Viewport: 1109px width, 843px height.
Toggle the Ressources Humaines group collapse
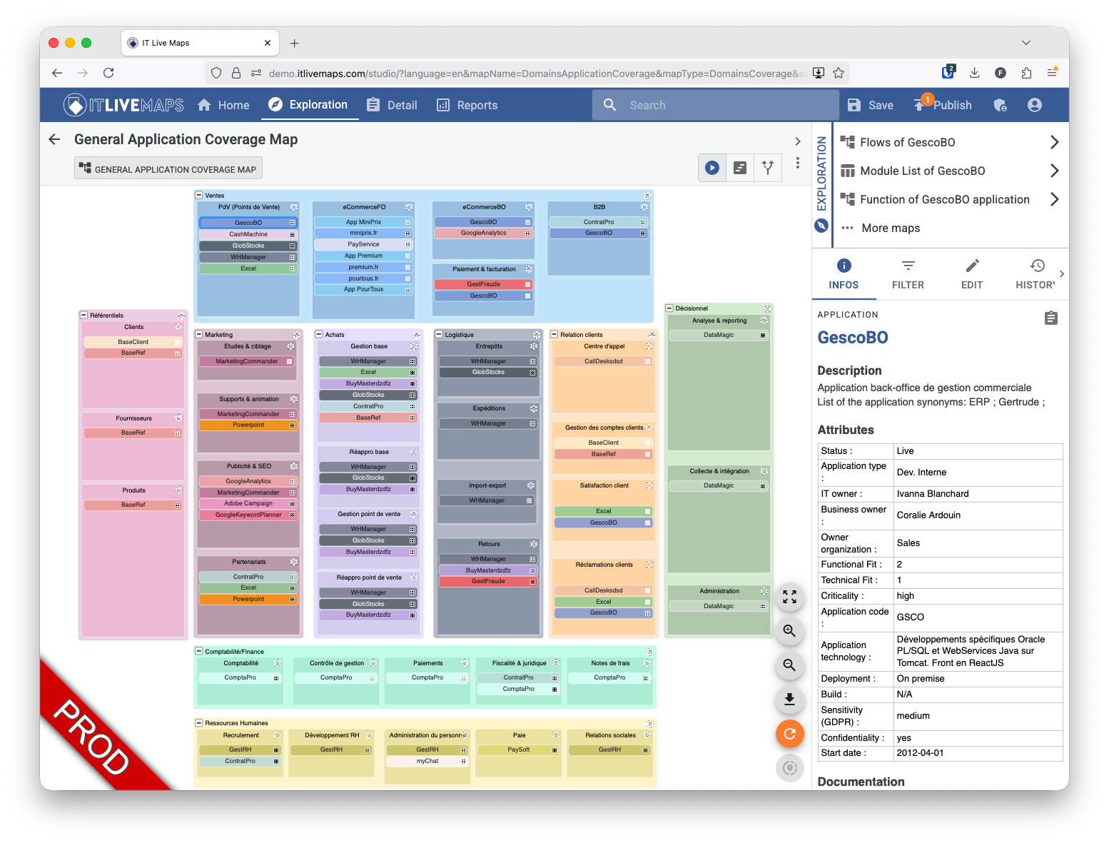199,723
